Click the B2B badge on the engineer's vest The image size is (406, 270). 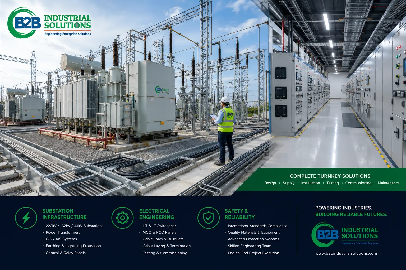pyautogui.click(x=230, y=115)
